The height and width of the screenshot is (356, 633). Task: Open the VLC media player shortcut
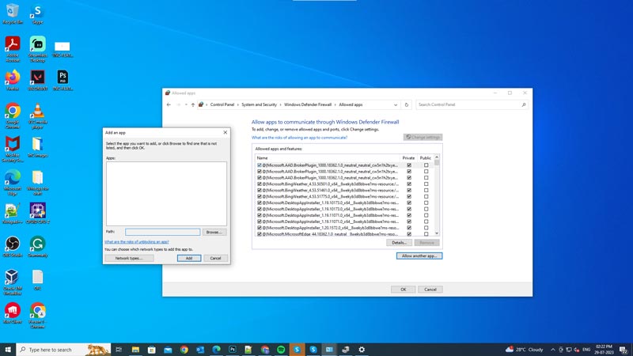point(37,116)
